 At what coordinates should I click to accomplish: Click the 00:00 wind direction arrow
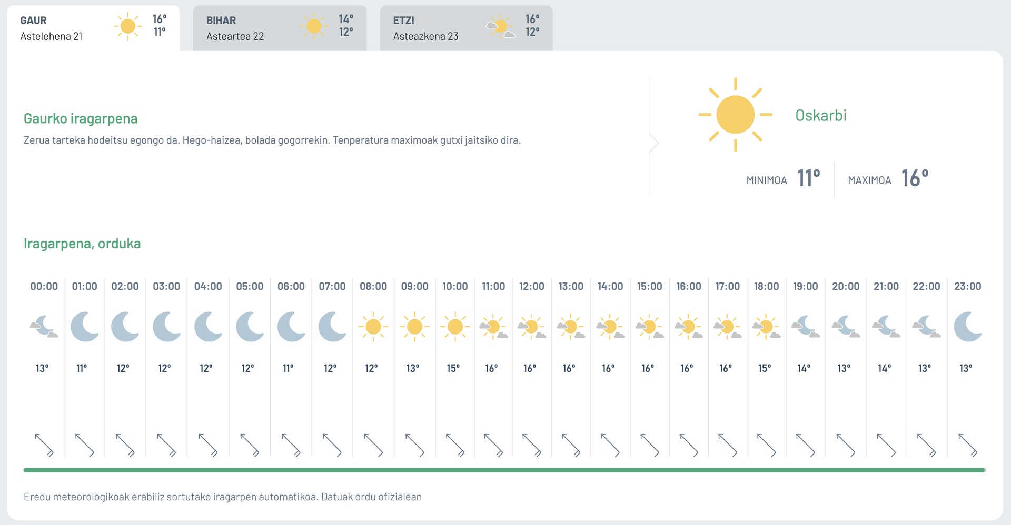point(44,445)
